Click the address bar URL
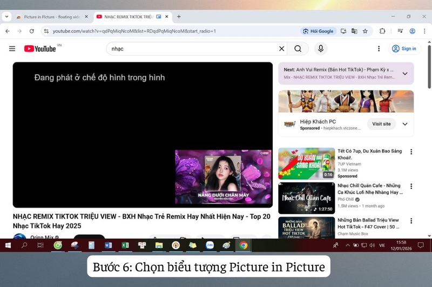This screenshot has height=287, width=432. tap(134, 31)
